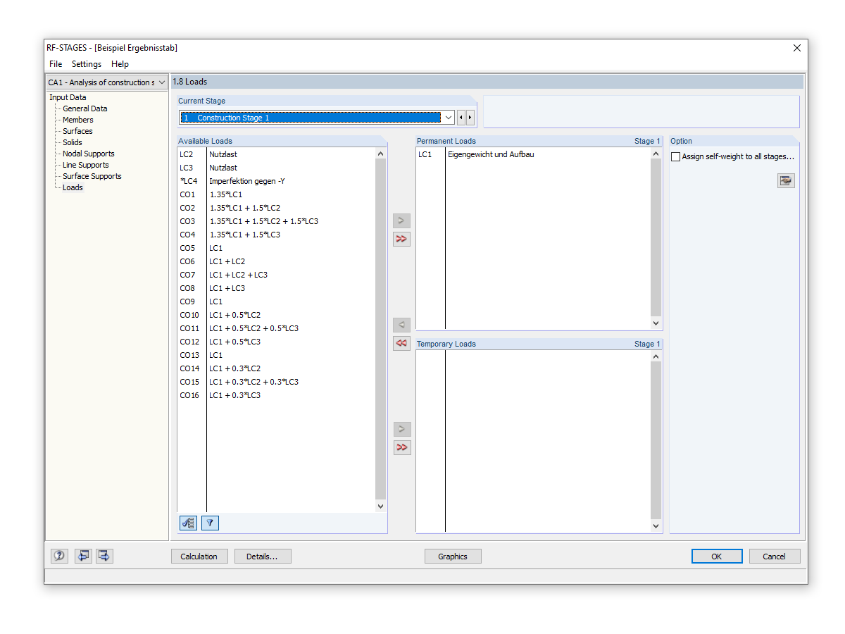The height and width of the screenshot is (634, 845).
Task: Select LC1 Eigengewicht und Aufbau in Permanent Loads
Action: tap(534, 154)
